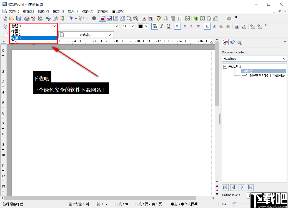The image size is (288, 208).
Task: Open the 插入(I) menu
Action: click(x=72, y=11)
